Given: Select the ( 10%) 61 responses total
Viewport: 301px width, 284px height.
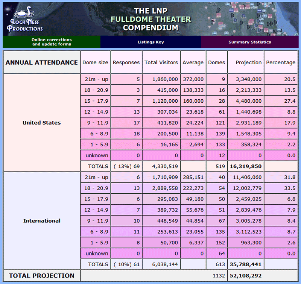Looking at the screenshot, I should pos(126,264).
